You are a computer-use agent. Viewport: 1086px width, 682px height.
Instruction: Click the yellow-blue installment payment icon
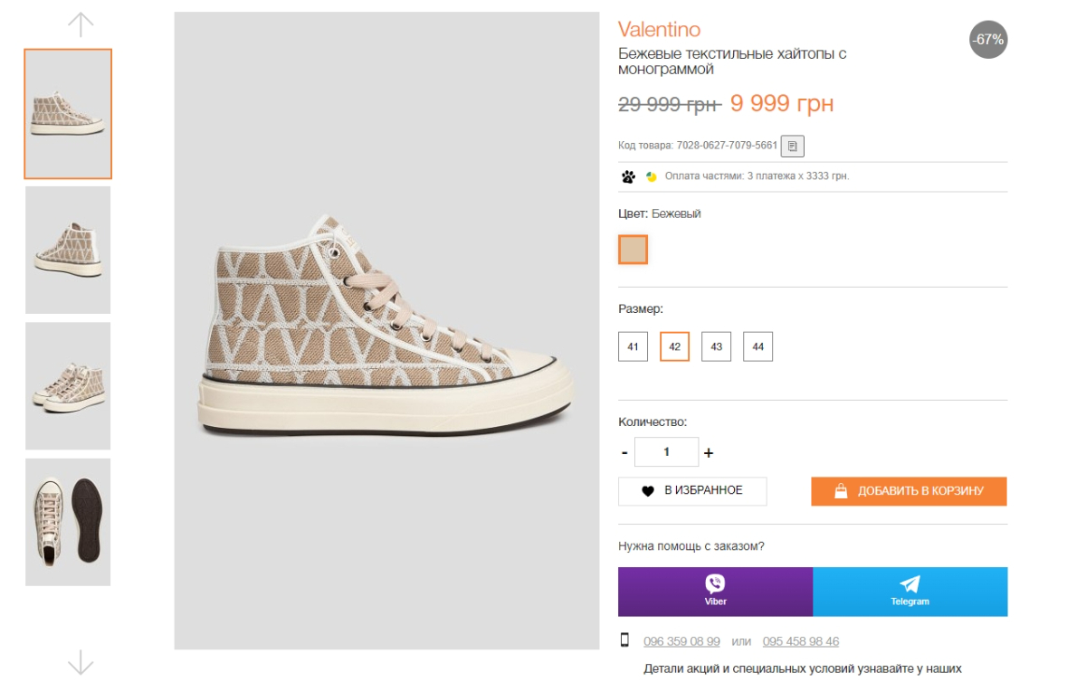click(x=651, y=176)
